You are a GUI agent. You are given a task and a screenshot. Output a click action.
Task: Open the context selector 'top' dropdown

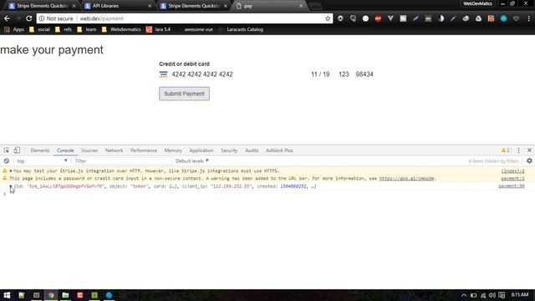click(x=42, y=161)
